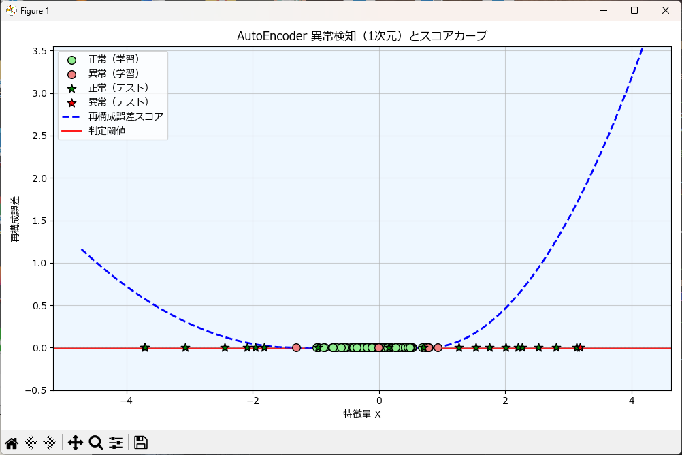
Task: Select the 正常（テスト）legend label
Action: tap(118, 88)
